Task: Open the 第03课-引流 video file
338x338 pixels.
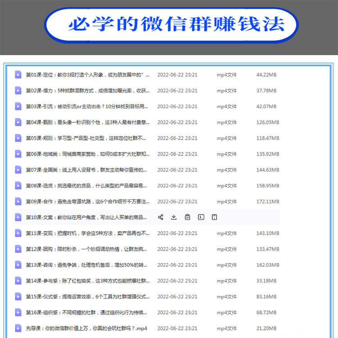Action: 87,106
